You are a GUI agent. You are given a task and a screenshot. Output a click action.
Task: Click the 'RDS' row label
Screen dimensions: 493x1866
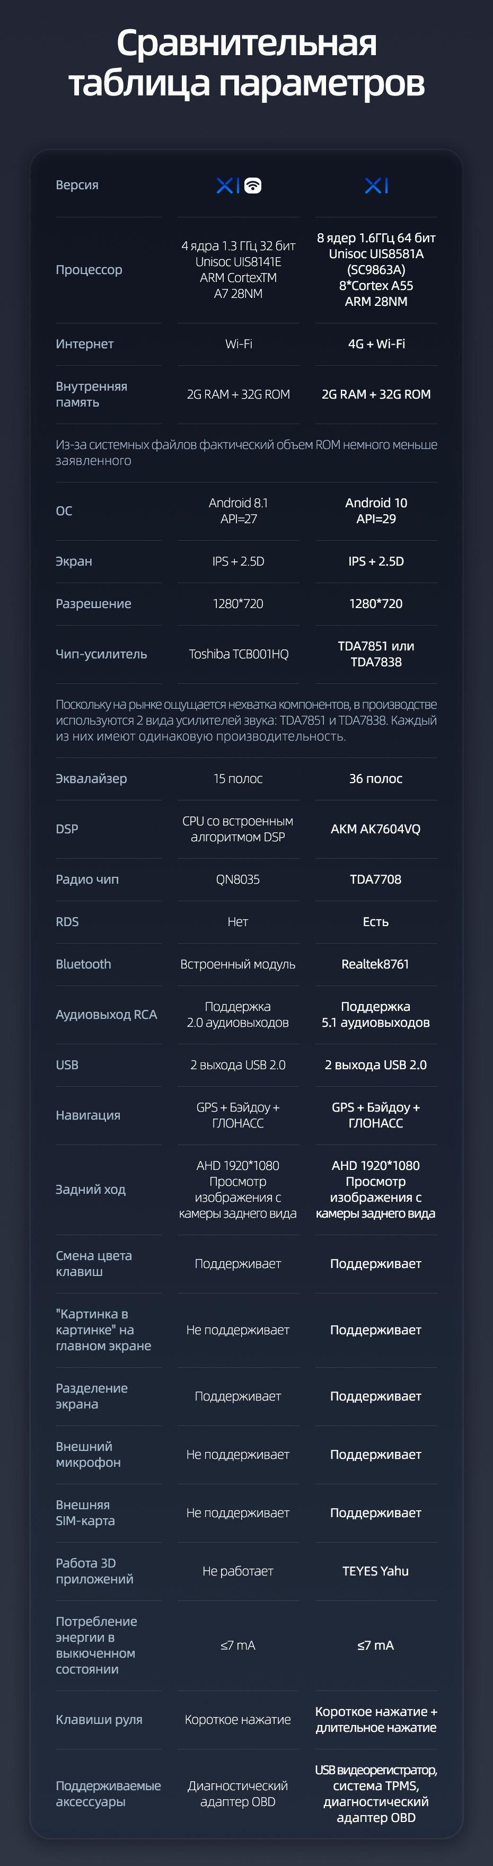pyautogui.click(x=67, y=921)
